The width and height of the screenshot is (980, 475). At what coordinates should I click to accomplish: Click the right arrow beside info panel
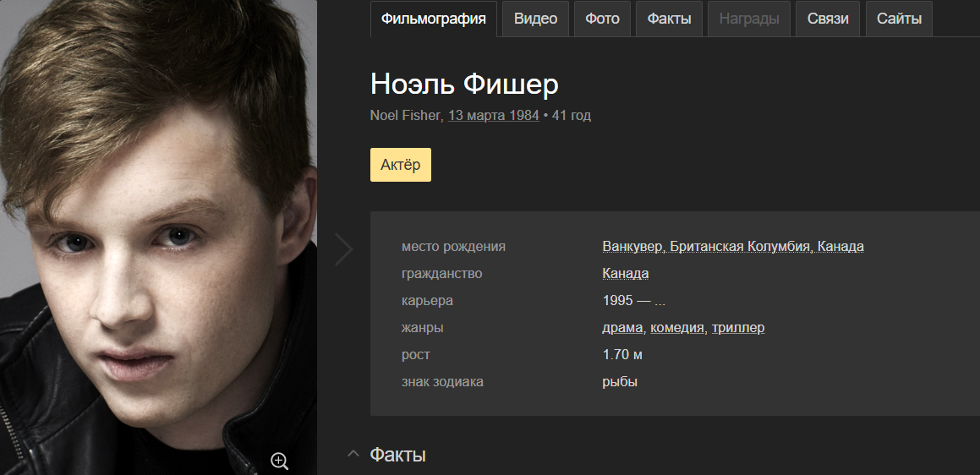pyautogui.click(x=344, y=249)
